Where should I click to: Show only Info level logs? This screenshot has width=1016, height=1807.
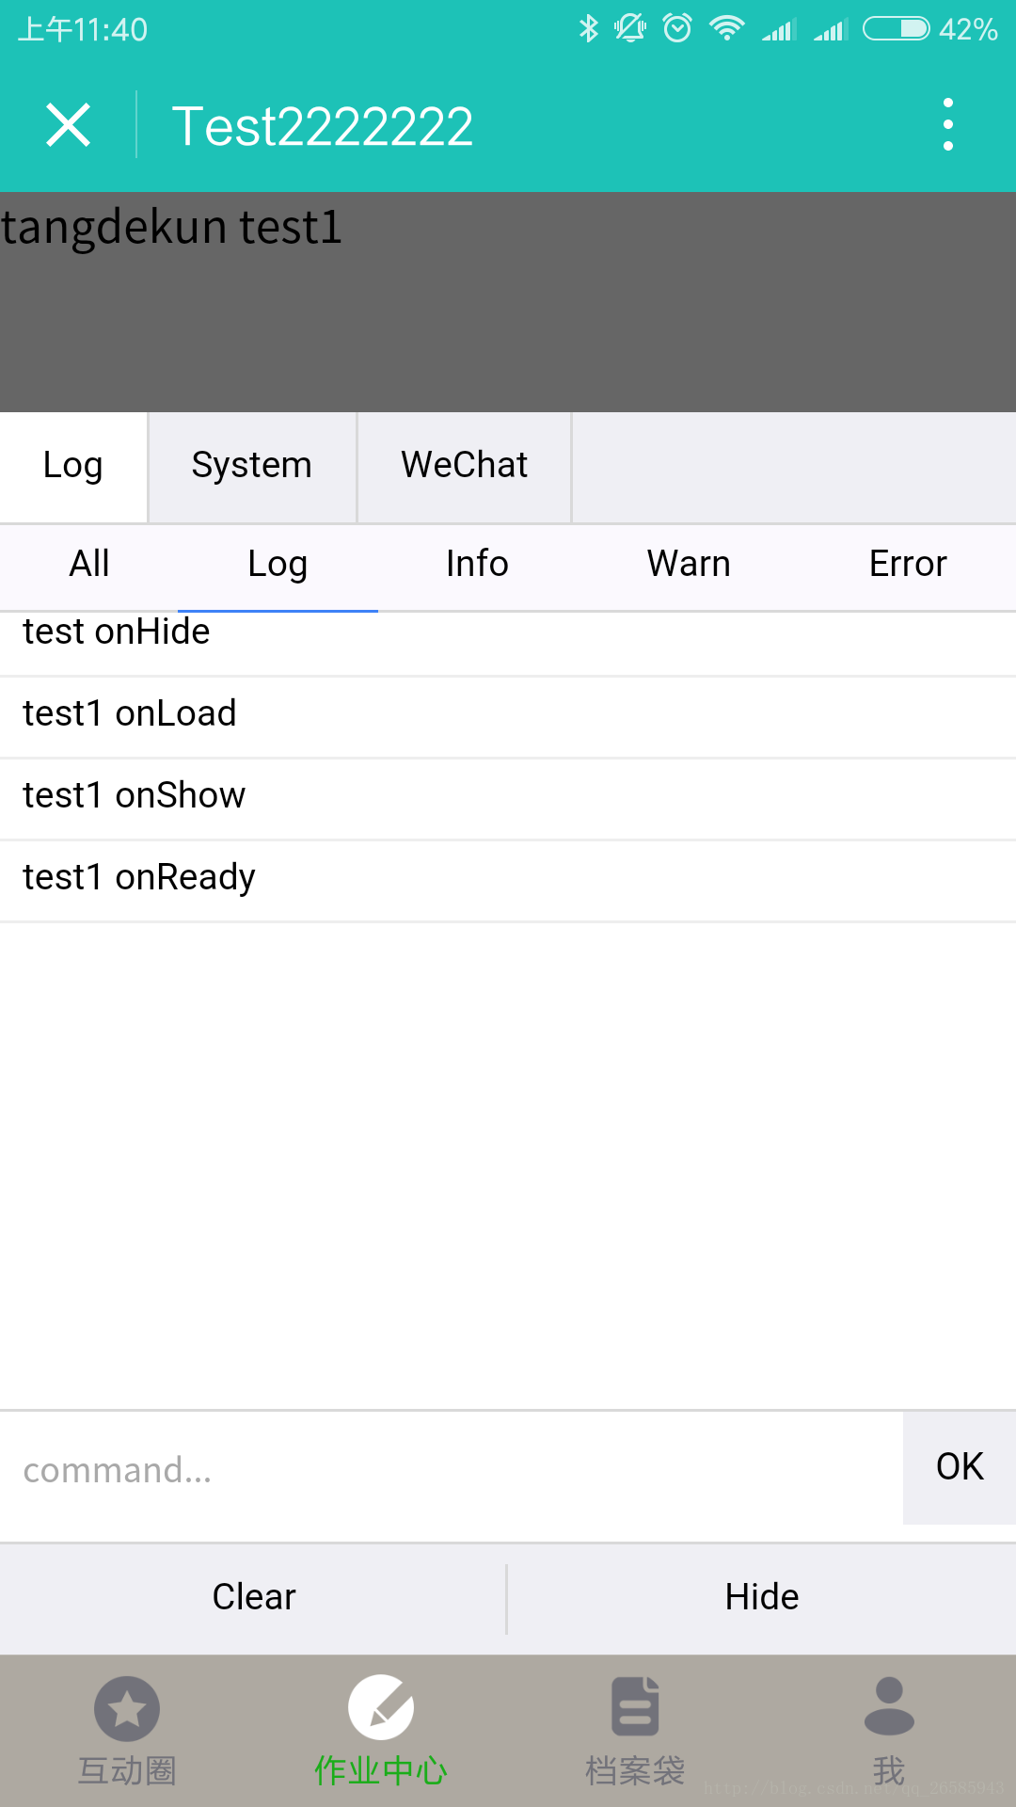(x=477, y=565)
